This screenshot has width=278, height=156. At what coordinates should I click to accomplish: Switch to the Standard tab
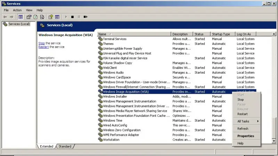pyautogui.click(x=65, y=146)
